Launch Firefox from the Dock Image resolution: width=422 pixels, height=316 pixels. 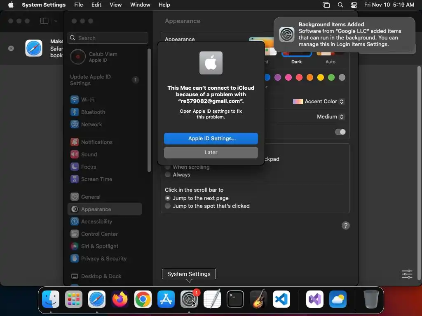[120, 299]
